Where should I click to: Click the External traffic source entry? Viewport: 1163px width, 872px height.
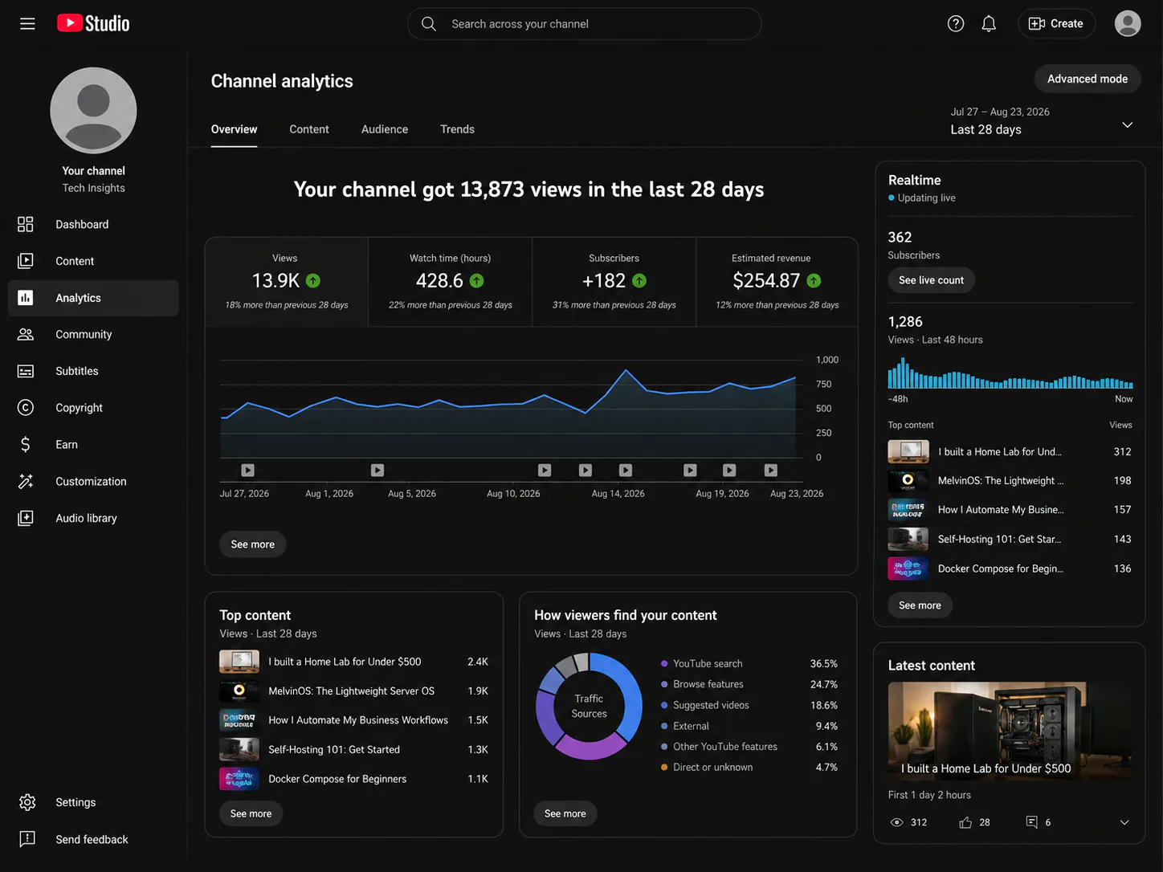click(749, 727)
